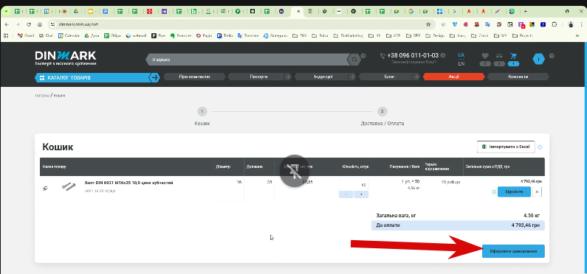Close the active browser tab
This screenshot has width=587, height=274.
point(298,11)
